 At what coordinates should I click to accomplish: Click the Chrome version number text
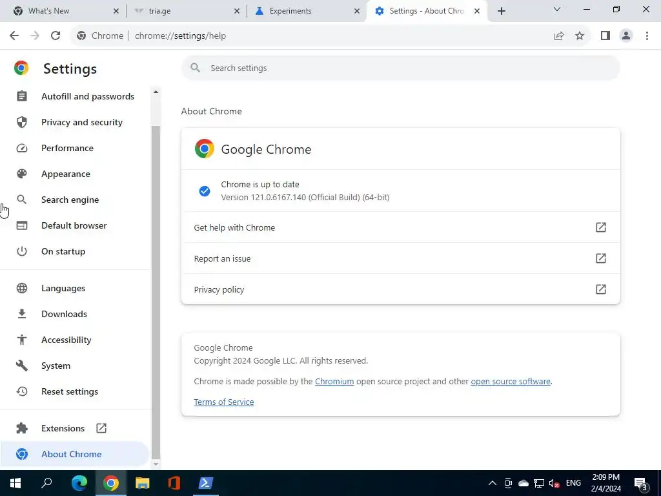point(305,198)
